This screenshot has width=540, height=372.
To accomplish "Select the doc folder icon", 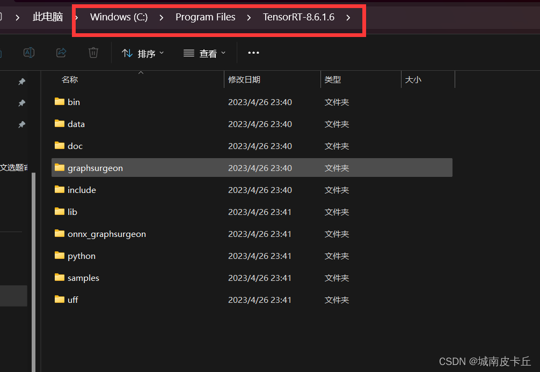I will coord(60,145).
